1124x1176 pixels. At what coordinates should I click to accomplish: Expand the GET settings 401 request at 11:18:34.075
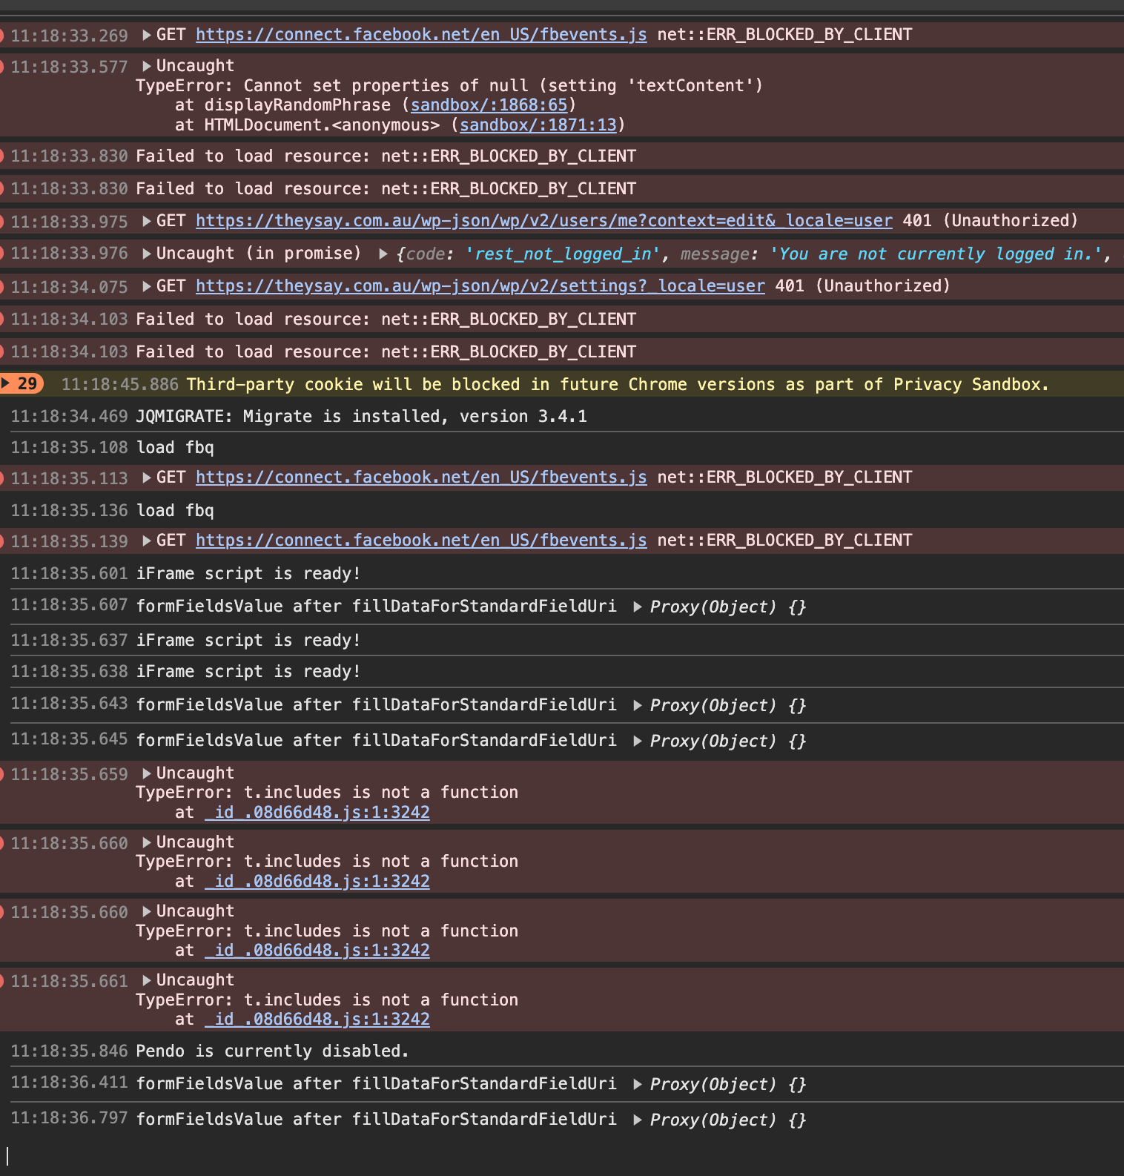pos(147,286)
